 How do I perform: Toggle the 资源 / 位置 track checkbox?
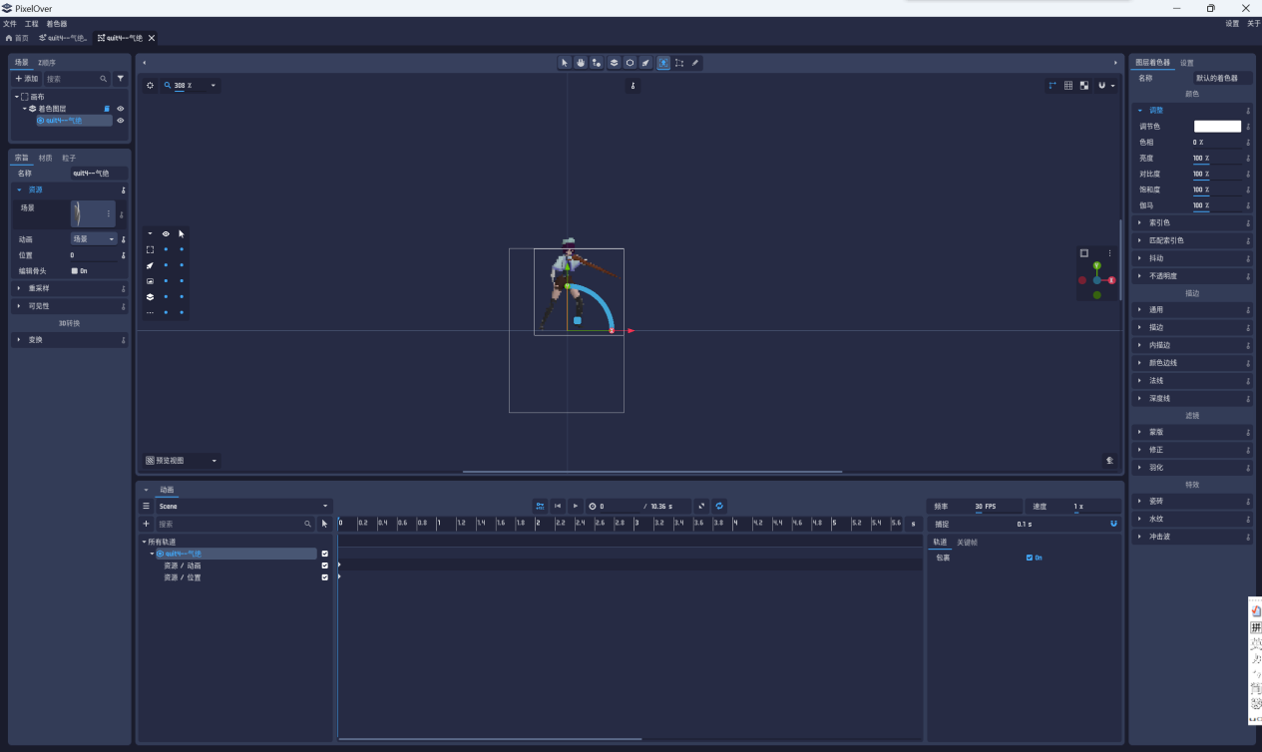coord(325,577)
